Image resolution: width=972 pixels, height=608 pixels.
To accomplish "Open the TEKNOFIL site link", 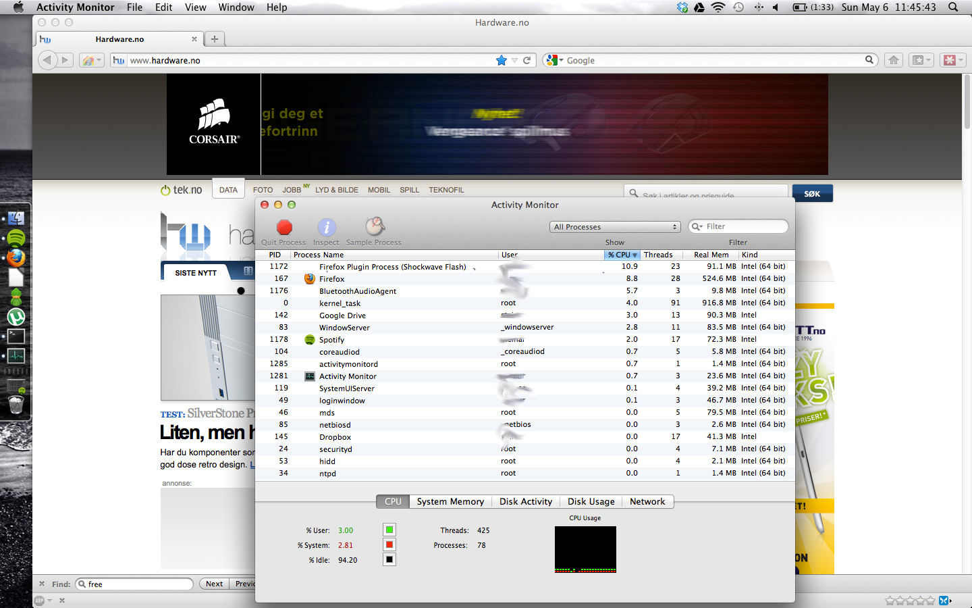I will tap(446, 190).
